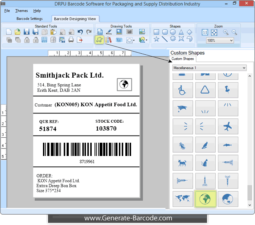Click the 1:1 actual size zoom button
The height and width of the screenshot is (225, 255).
coord(205,32)
